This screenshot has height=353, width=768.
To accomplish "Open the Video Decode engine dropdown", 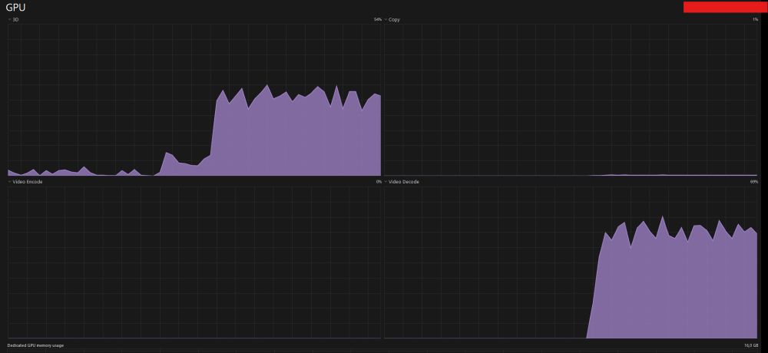I will tap(402, 182).
